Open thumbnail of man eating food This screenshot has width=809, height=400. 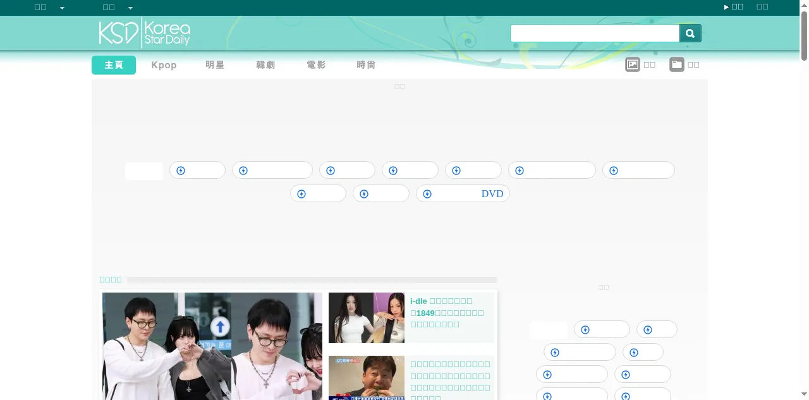pyautogui.click(x=366, y=378)
